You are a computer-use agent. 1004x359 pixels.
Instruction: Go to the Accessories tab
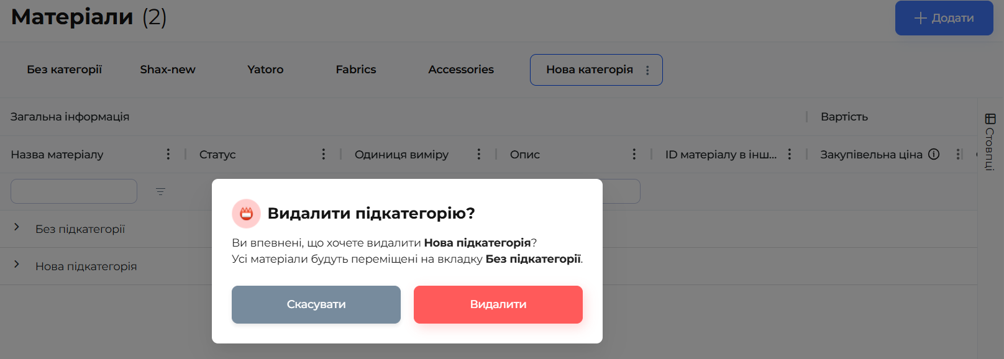461,70
